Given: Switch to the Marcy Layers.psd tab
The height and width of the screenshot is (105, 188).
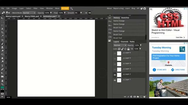Looking at the screenshot, I should [x=13, y=16].
